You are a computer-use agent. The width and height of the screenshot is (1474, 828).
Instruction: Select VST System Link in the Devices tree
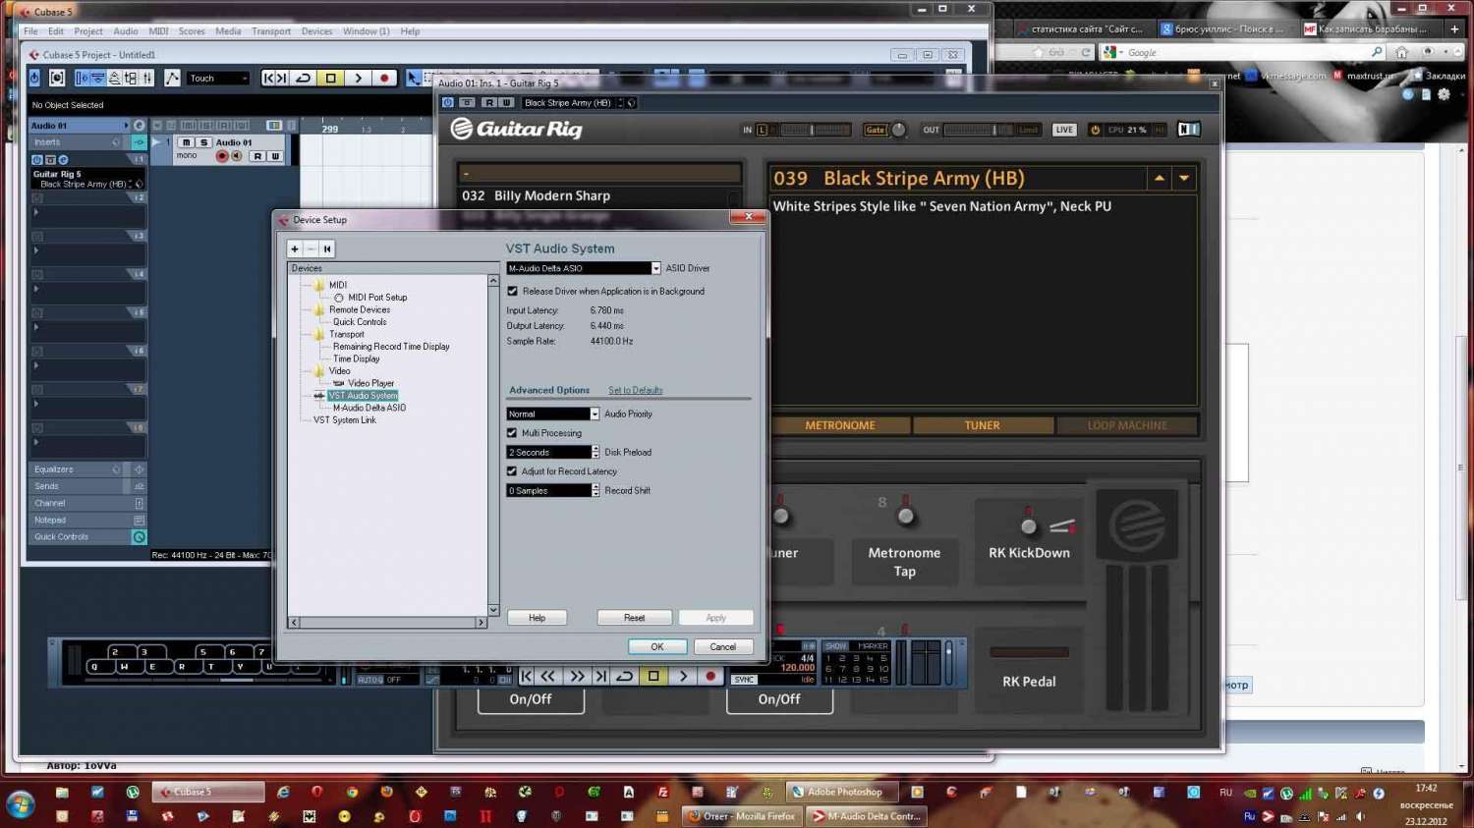345,420
